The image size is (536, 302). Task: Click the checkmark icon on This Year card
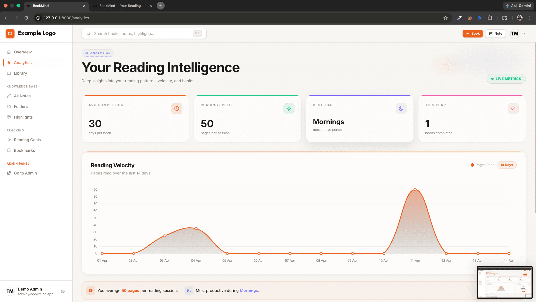tap(513, 108)
